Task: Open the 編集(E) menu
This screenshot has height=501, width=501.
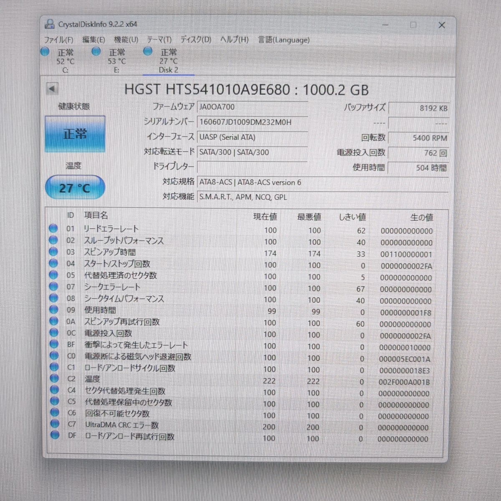Action: 94,40
